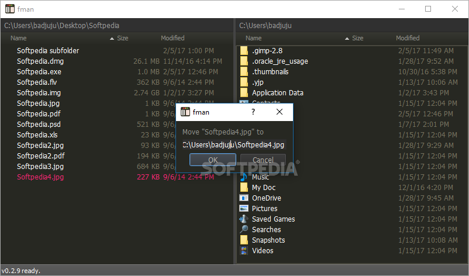Click the fman icon in the move dialog
Image resolution: width=469 pixels, height=276 pixels.
[x=185, y=112]
